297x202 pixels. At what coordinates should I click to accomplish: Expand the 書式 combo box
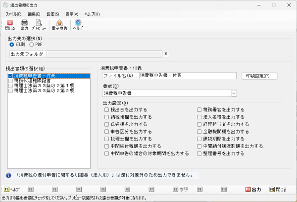234,93
